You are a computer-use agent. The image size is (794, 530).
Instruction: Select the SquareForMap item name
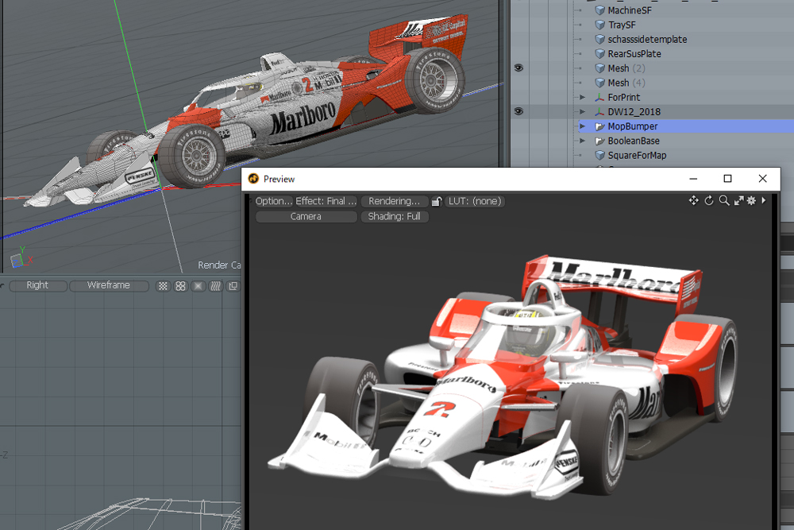pos(637,155)
